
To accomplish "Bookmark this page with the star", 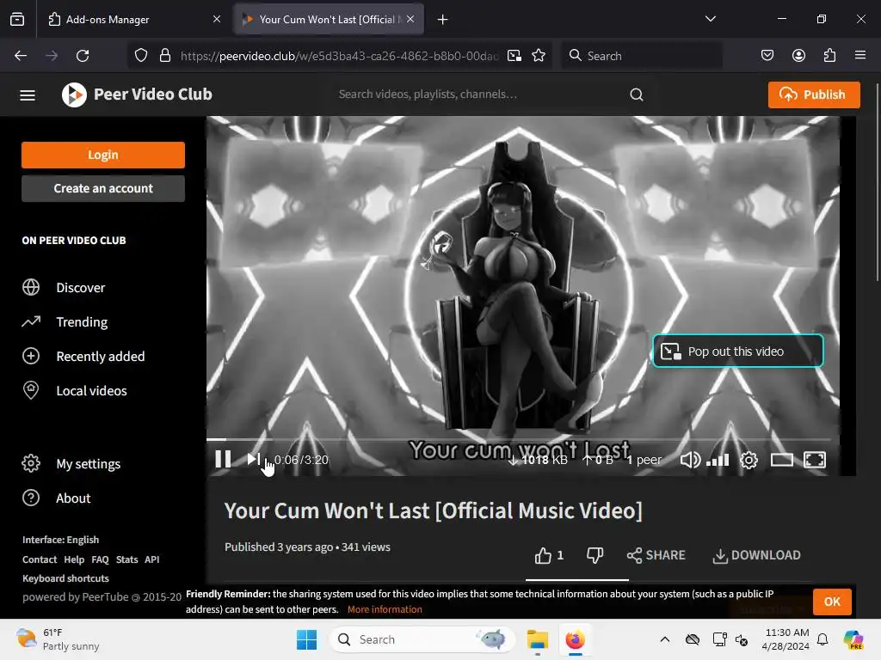I will click(x=539, y=56).
